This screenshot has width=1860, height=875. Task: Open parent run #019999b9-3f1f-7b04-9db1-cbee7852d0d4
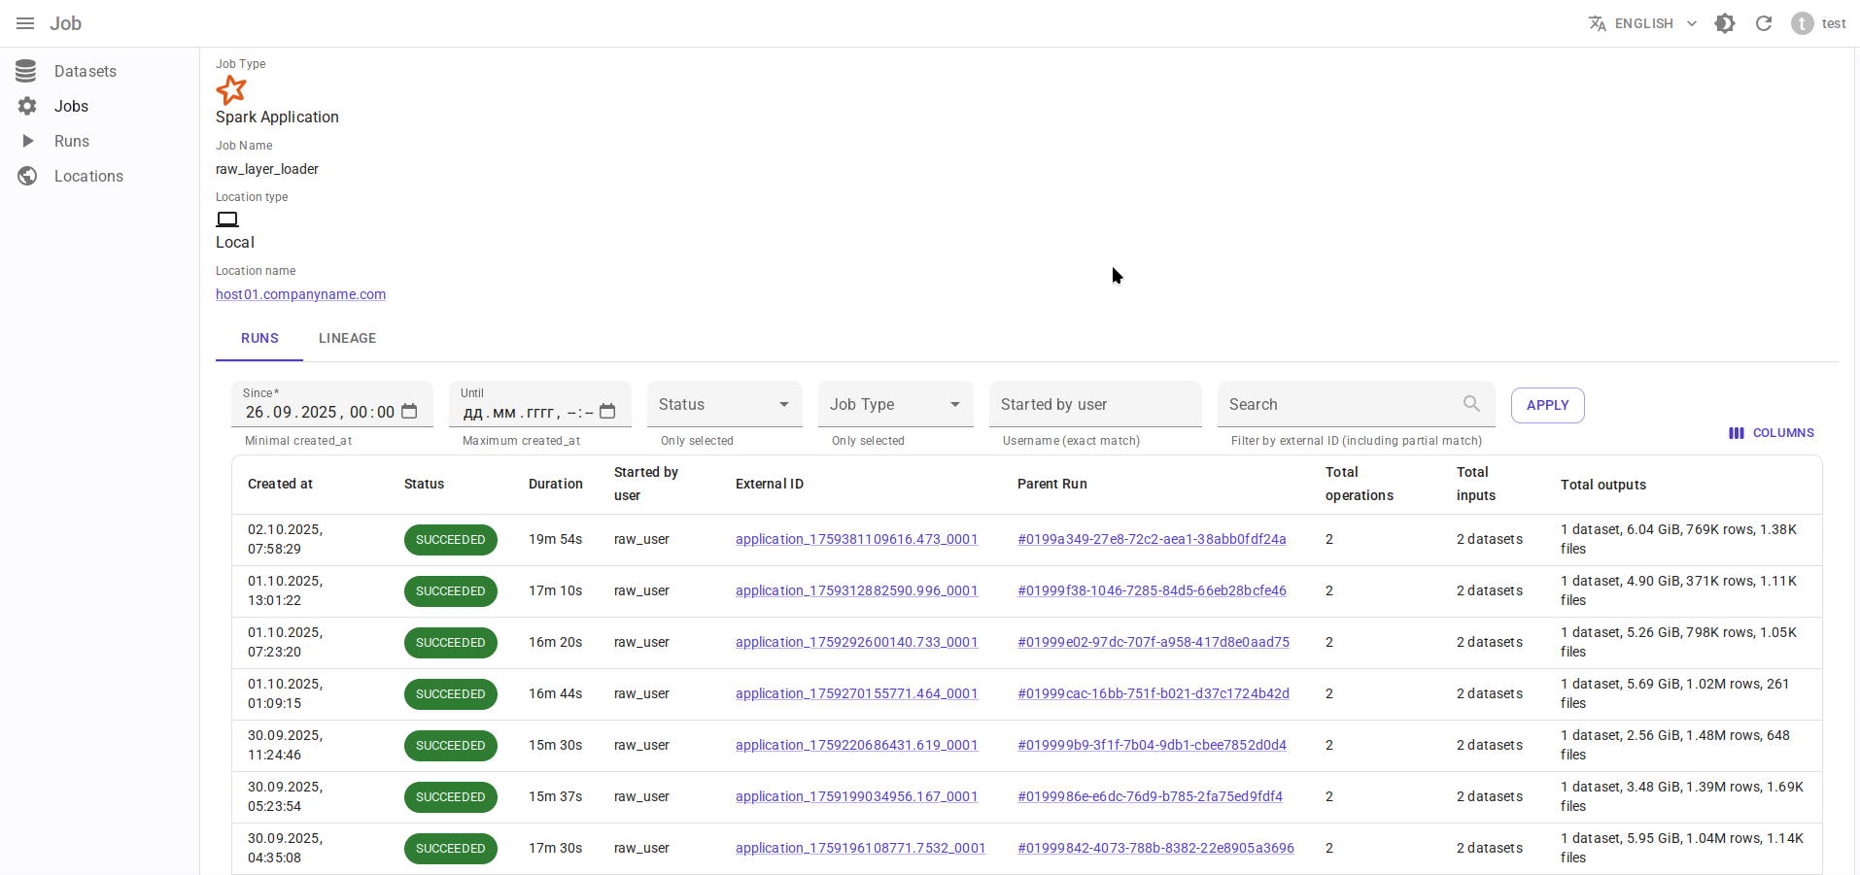point(1152,745)
